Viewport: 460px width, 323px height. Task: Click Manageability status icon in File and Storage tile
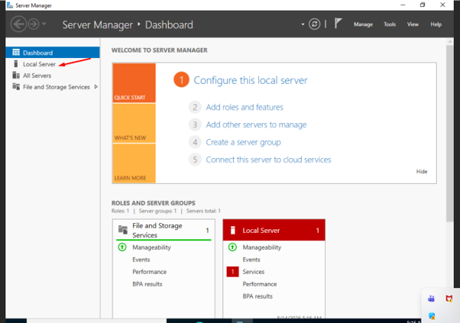[x=122, y=247]
